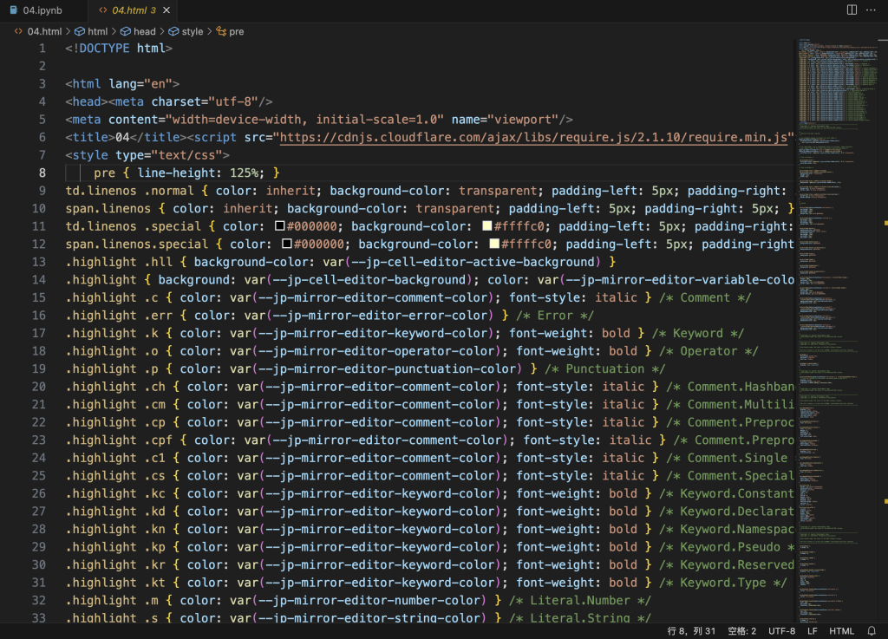Split the editor with the split icon
The height and width of the screenshot is (639, 888).
coord(852,10)
